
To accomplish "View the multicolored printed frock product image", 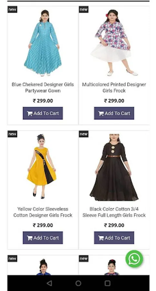I will (x=113, y=43).
